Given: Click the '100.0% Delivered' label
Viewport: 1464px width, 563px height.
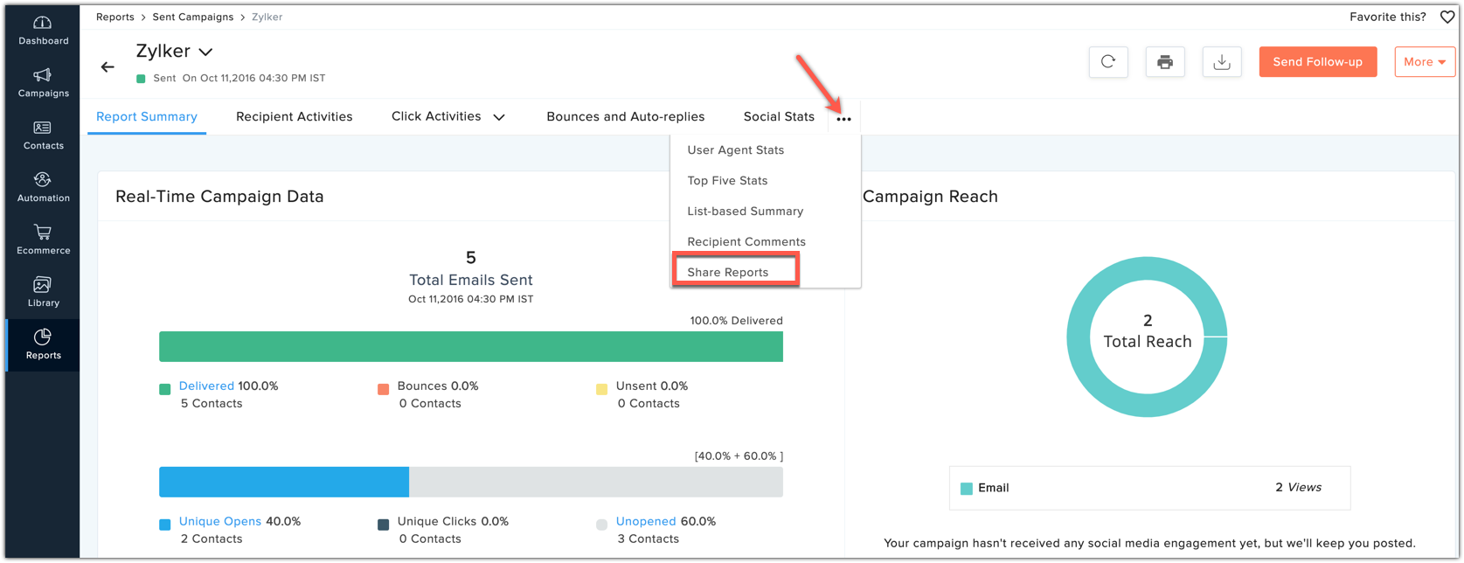Looking at the screenshot, I should [x=736, y=321].
